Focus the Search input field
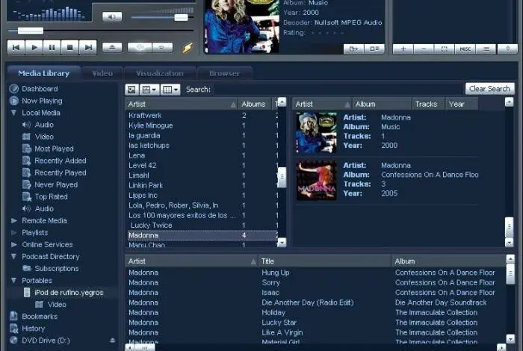Screen dimensions: 523x351 [338, 90]
